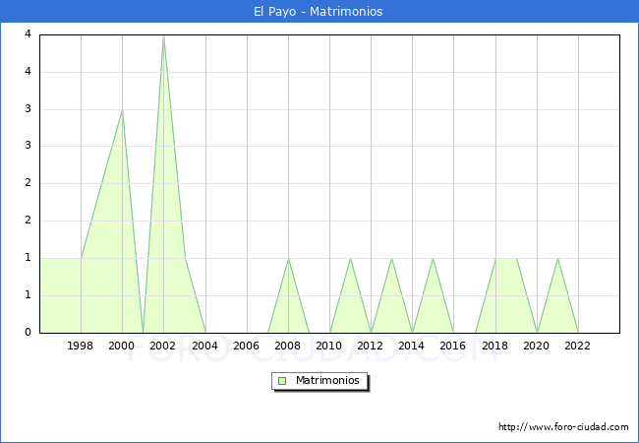Screen dimensions: 639x443
Task: Click the 2012 x-axis label
Action: (x=370, y=346)
